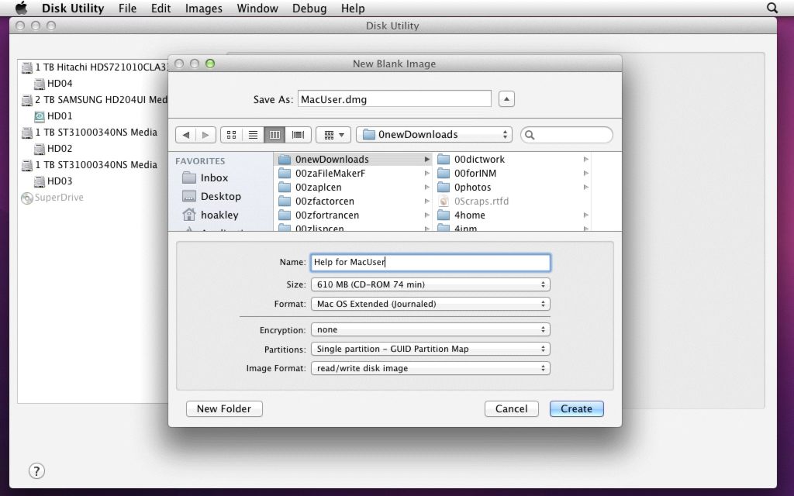794x496 pixels.
Task: Expand 00dictwork with its arrow
Action: 585,160
